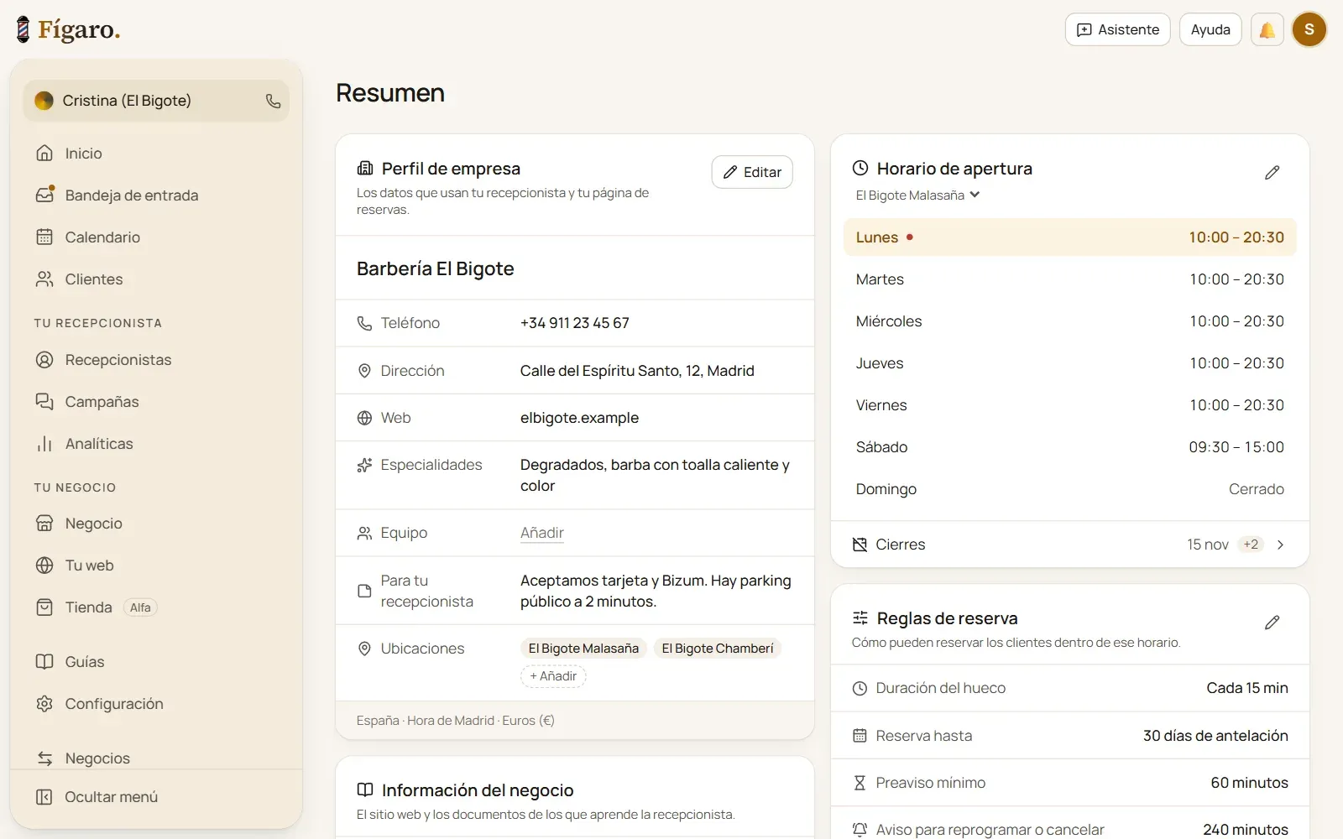Image resolution: width=1343 pixels, height=839 pixels.
Task: Open the Clientes section
Action: click(x=156, y=279)
